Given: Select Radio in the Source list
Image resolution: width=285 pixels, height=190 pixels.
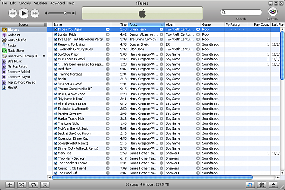Looking at the screenshot, I should [24, 46].
